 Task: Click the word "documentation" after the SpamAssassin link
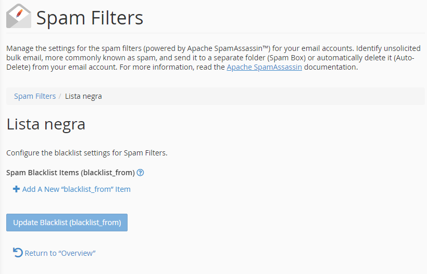tap(331, 67)
